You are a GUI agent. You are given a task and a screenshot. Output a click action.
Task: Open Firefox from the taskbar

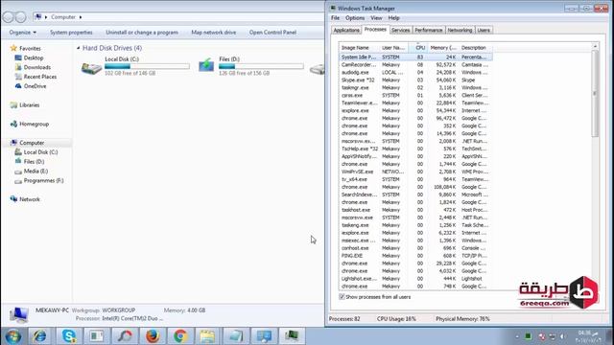153,336
